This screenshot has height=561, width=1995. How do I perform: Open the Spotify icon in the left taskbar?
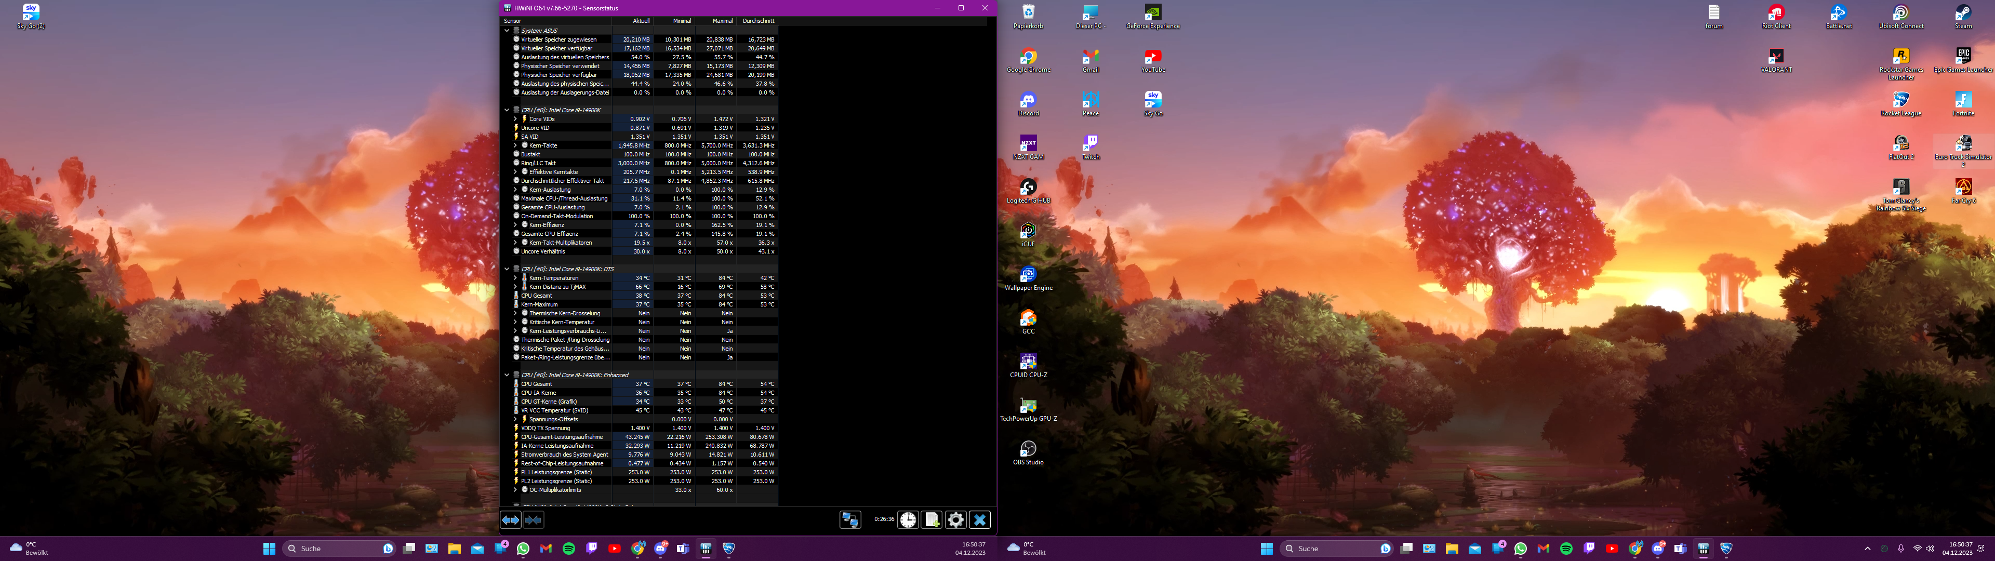coord(568,549)
